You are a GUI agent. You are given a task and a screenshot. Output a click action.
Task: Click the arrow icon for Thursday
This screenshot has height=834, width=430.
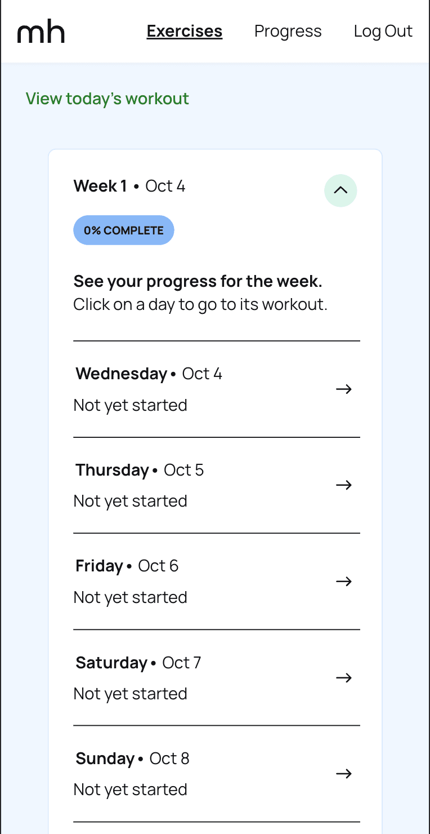[x=343, y=485]
